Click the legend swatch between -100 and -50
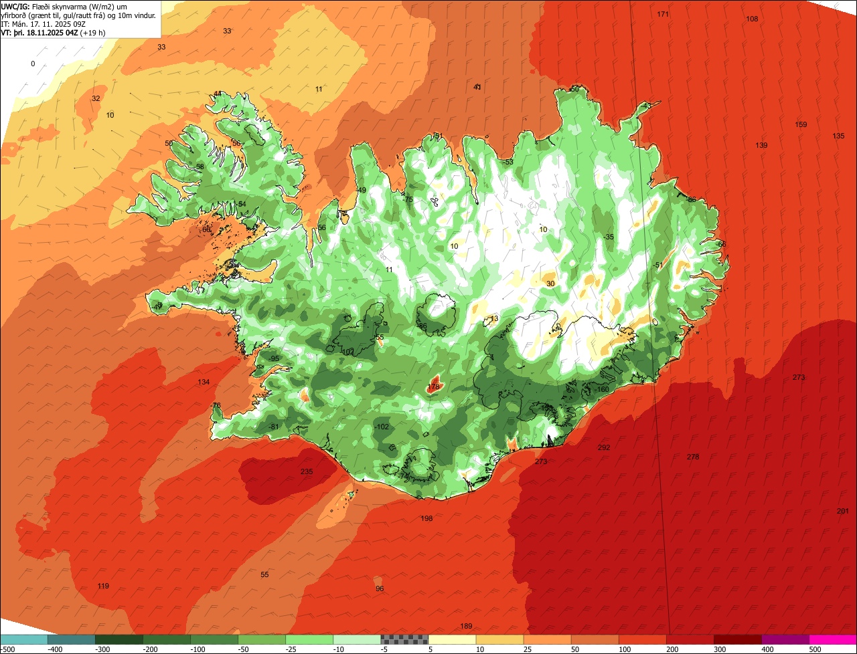Image resolution: width=857 pixels, height=654 pixels. pyautogui.click(x=214, y=639)
